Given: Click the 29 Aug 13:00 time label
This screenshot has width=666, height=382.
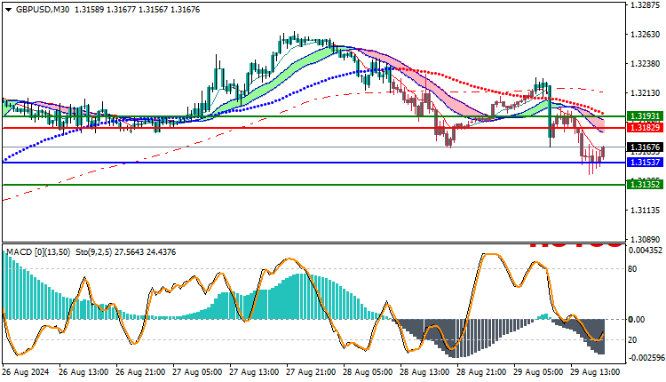Looking at the screenshot, I should click(596, 372).
